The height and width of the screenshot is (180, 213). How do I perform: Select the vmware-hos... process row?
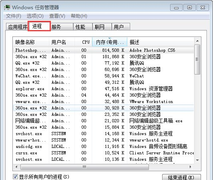click(x=104, y=140)
